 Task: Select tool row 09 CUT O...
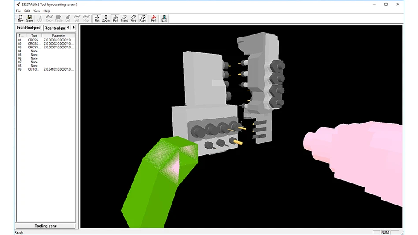(34, 69)
